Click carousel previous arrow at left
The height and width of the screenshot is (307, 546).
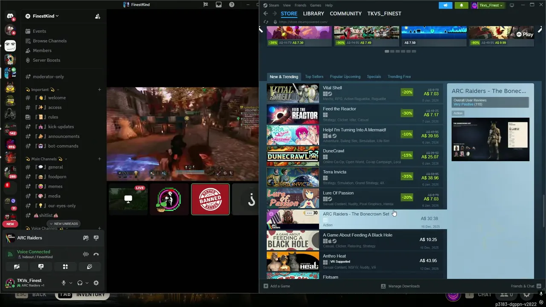point(261,30)
